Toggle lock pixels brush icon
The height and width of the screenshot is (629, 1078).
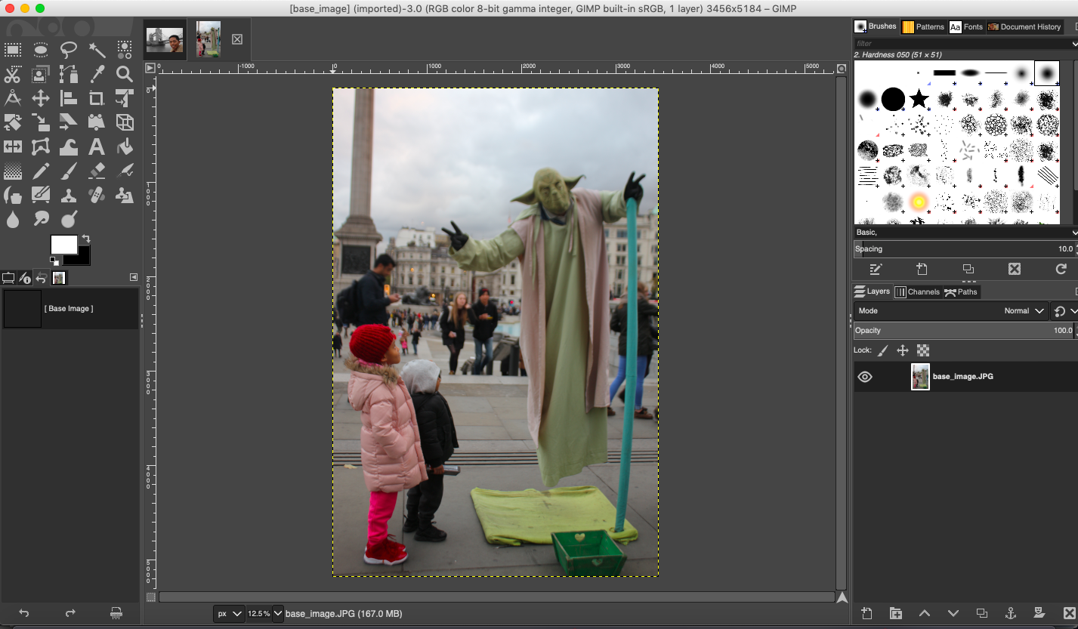coord(882,350)
